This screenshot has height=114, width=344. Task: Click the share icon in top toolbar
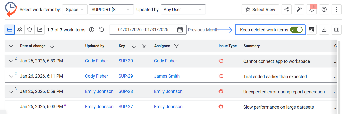286,10
